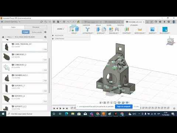
Task: Click the Construir plane icon
Action: pyautogui.click(x=126, y=29)
